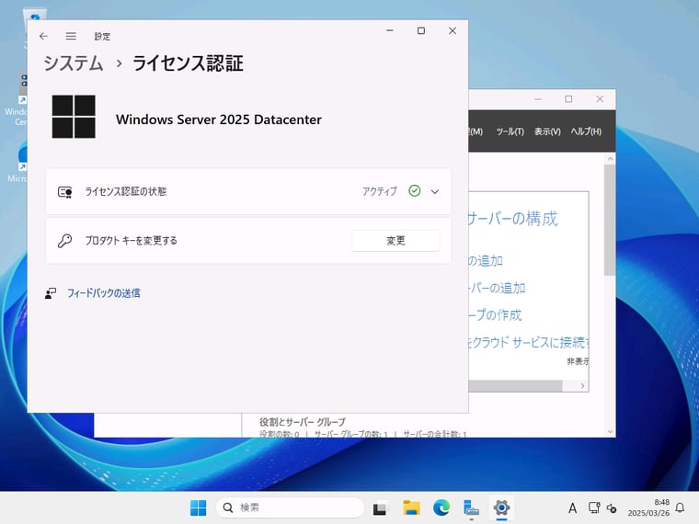Open the notification bell icon
Image resolution: width=699 pixels, height=524 pixels.
[681, 507]
